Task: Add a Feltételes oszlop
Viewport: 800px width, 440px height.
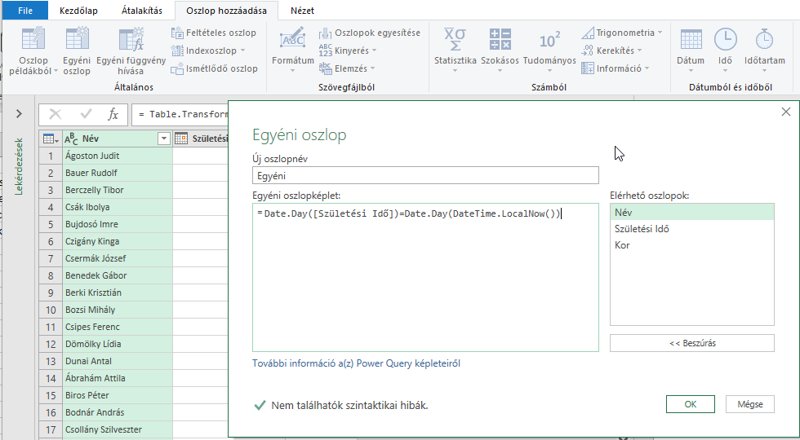Action: click(x=214, y=33)
